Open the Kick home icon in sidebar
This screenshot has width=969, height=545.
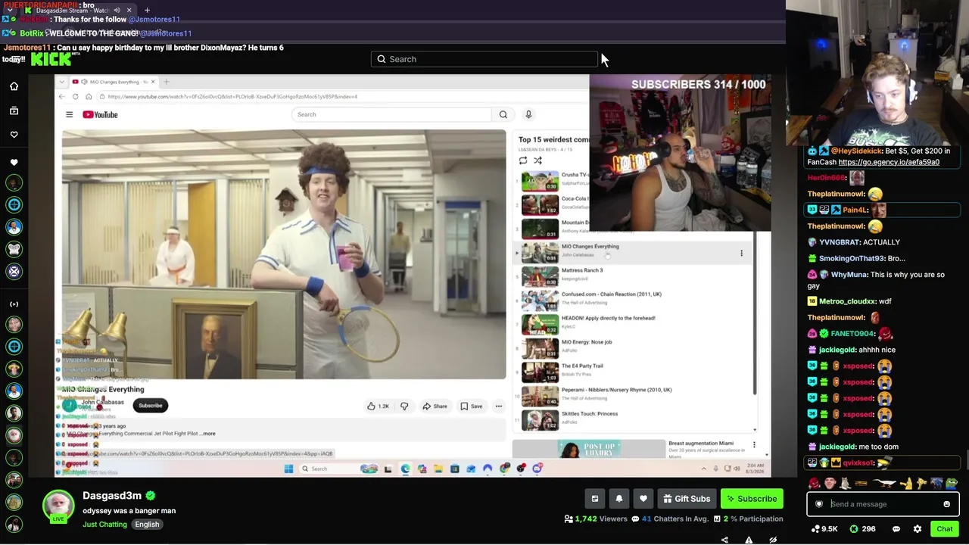tap(14, 86)
